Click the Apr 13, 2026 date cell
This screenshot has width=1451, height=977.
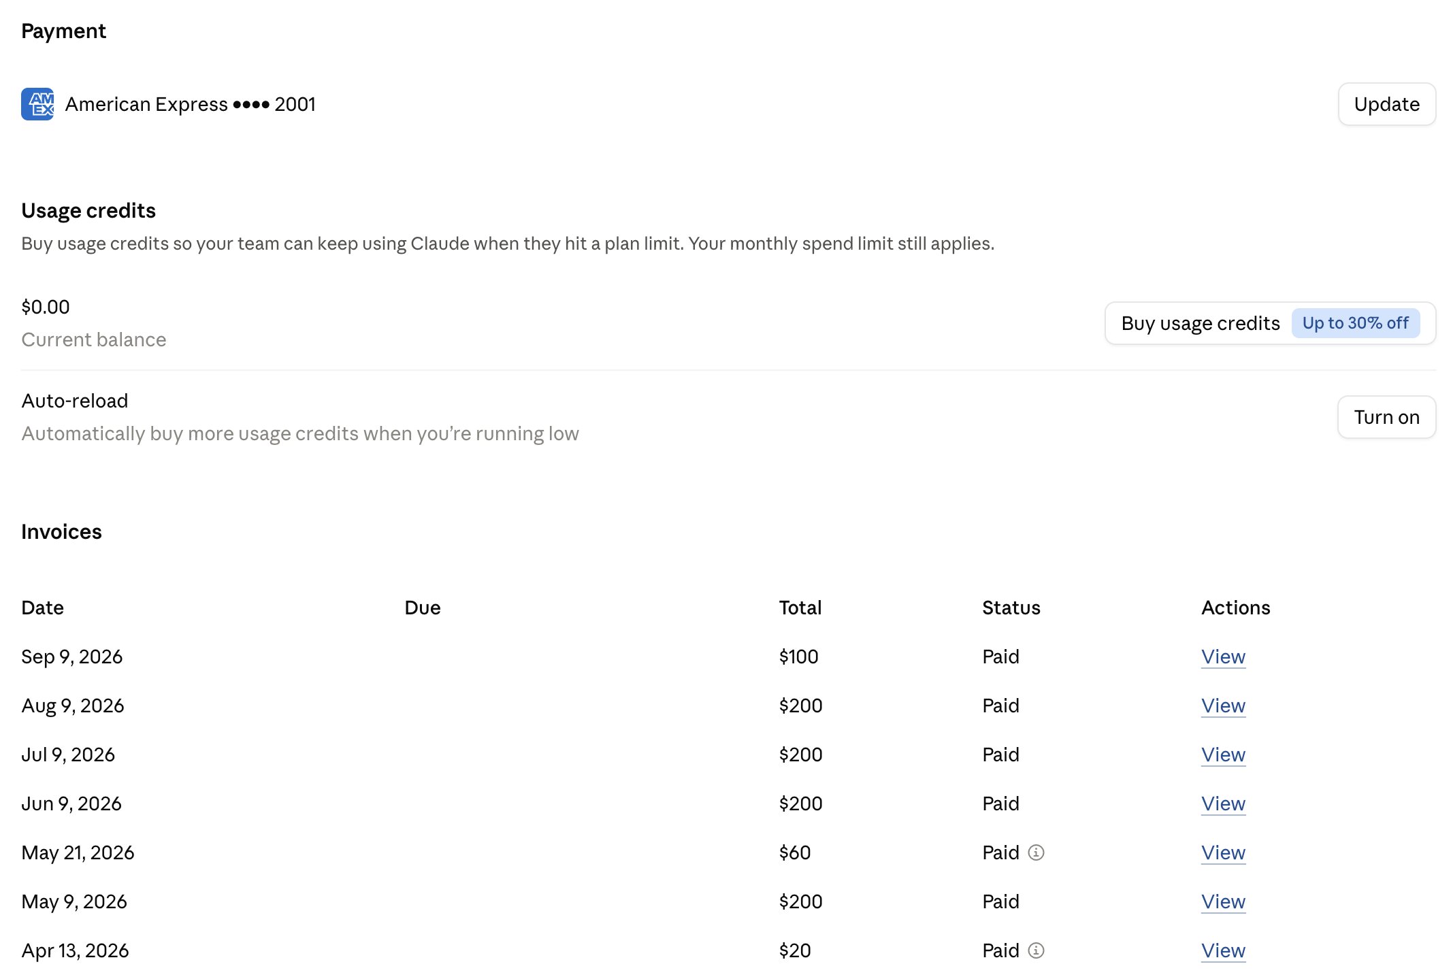tap(75, 950)
